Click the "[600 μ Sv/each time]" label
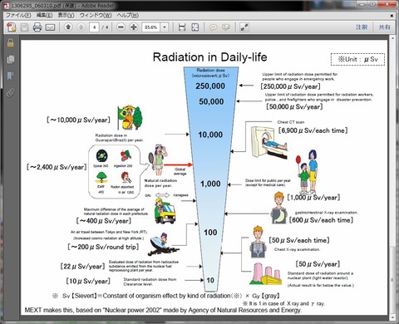The image size is (399, 324). (321, 220)
